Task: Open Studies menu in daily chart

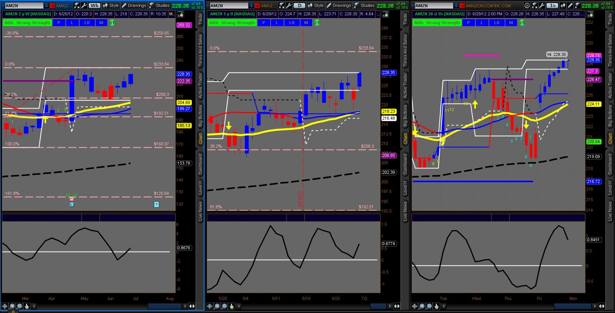Action: [364, 5]
